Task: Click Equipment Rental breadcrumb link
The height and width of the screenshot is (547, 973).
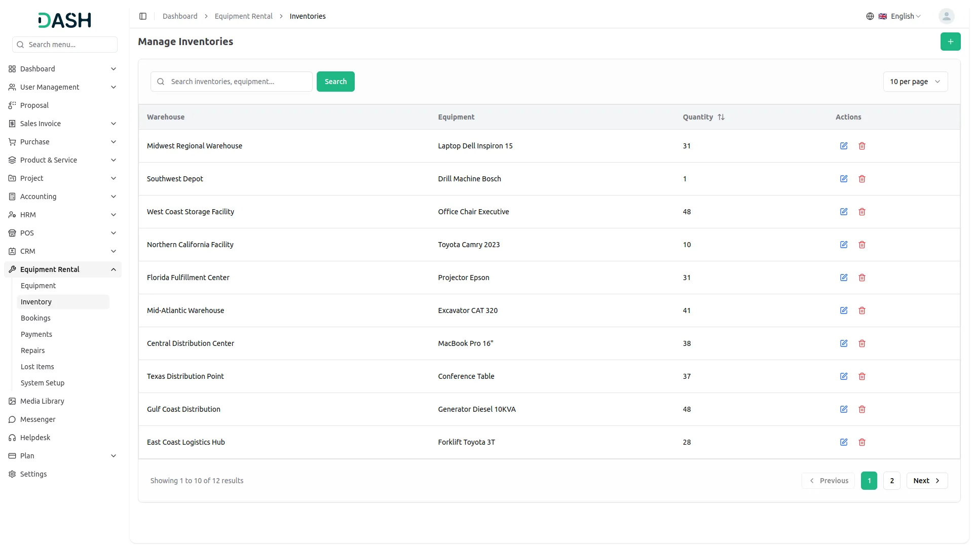Action: point(243,16)
